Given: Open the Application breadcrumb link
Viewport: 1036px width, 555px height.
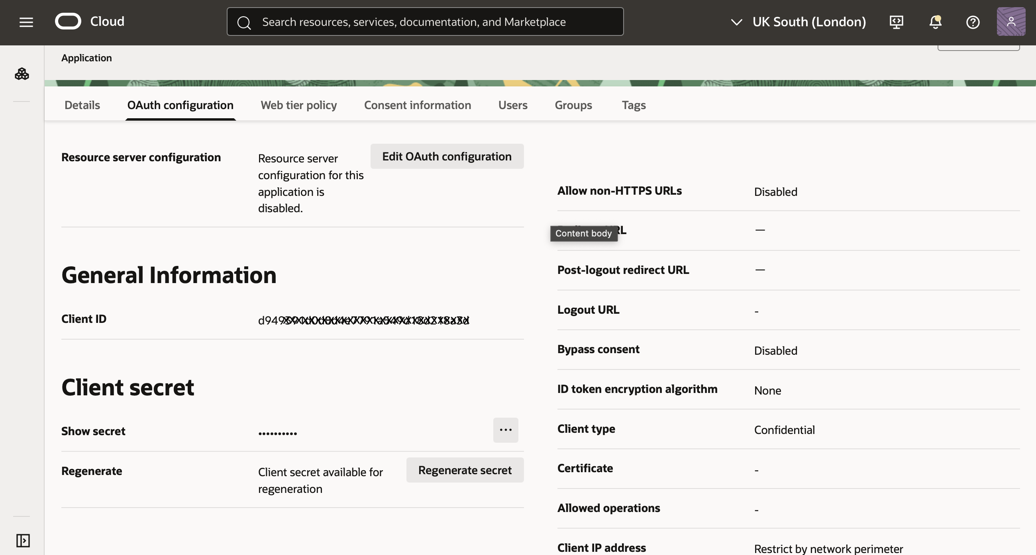Looking at the screenshot, I should pos(86,57).
